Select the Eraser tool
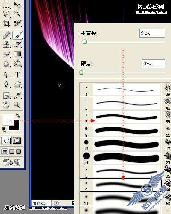 tap(6, 54)
